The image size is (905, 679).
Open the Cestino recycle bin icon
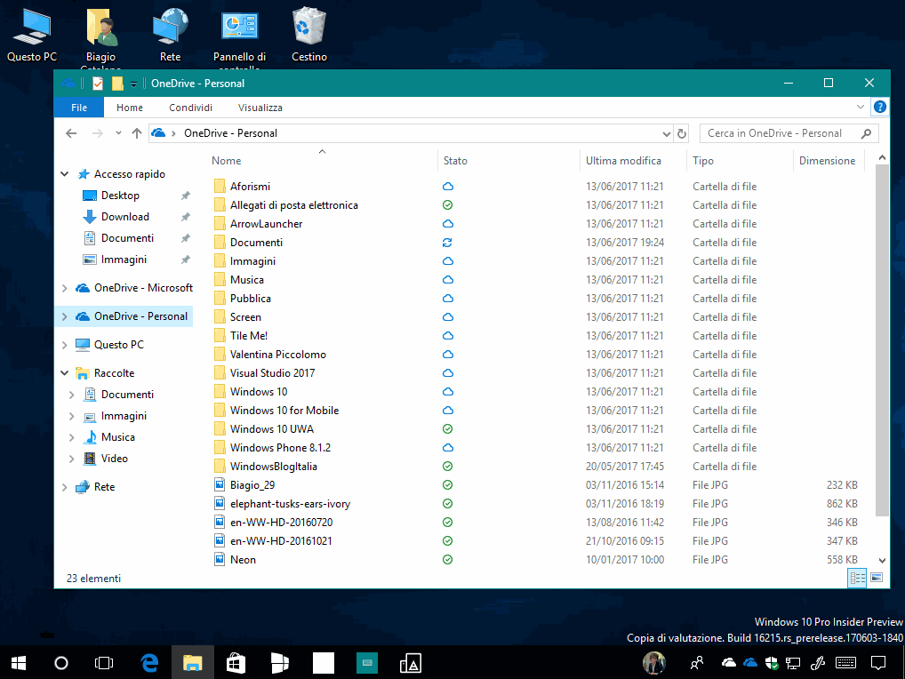309,35
